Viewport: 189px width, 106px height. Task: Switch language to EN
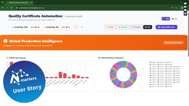(x=166, y=19)
